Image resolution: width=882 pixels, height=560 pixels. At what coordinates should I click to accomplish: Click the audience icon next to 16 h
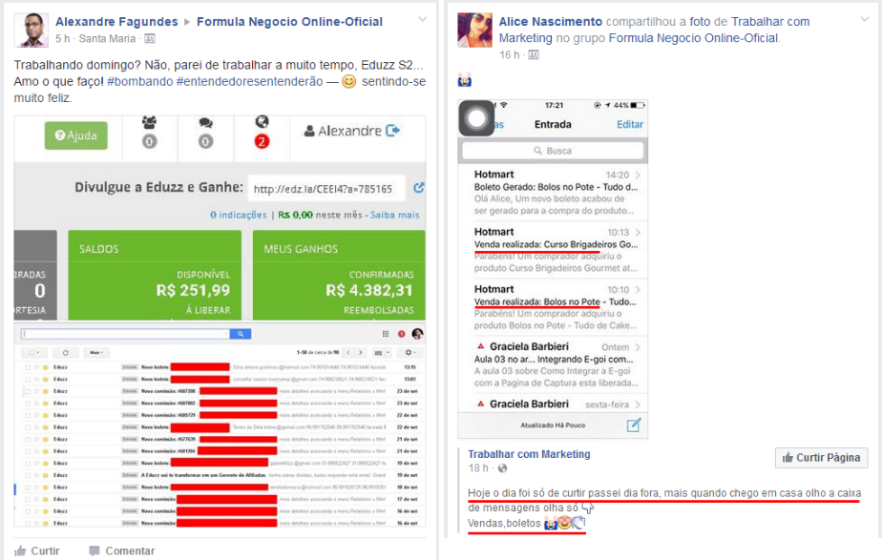[x=534, y=54]
